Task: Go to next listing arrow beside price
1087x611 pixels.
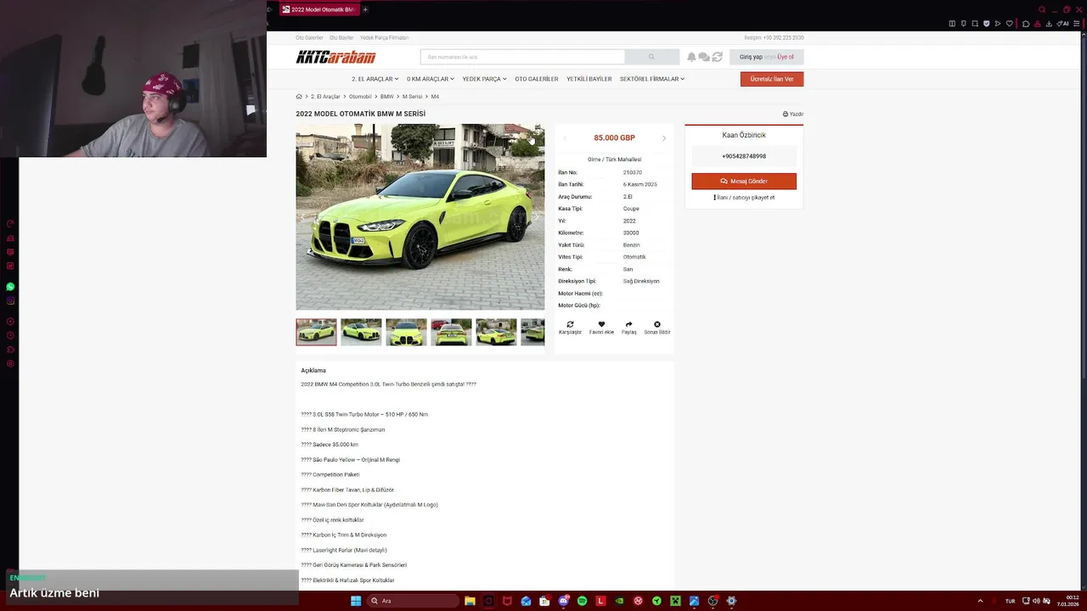Action: (664, 137)
